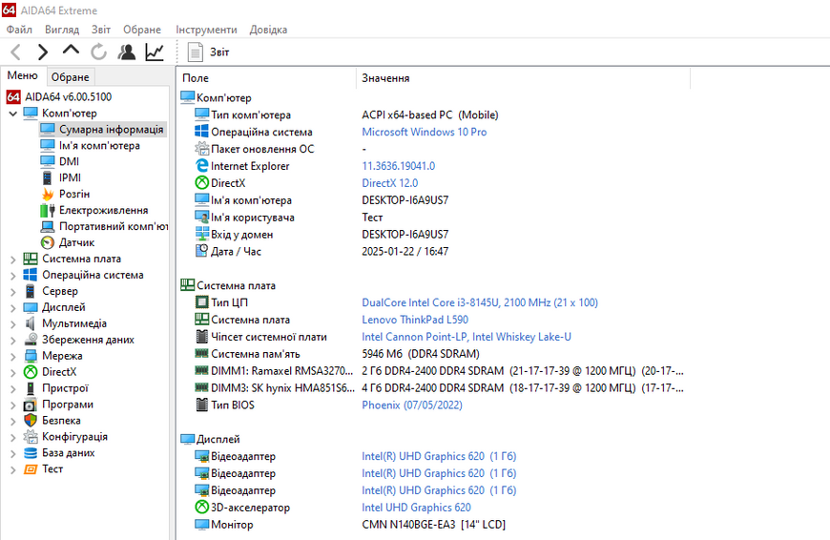Click the Звіт report button
Image resolution: width=830 pixels, height=540 pixels.
click(x=209, y=52)
